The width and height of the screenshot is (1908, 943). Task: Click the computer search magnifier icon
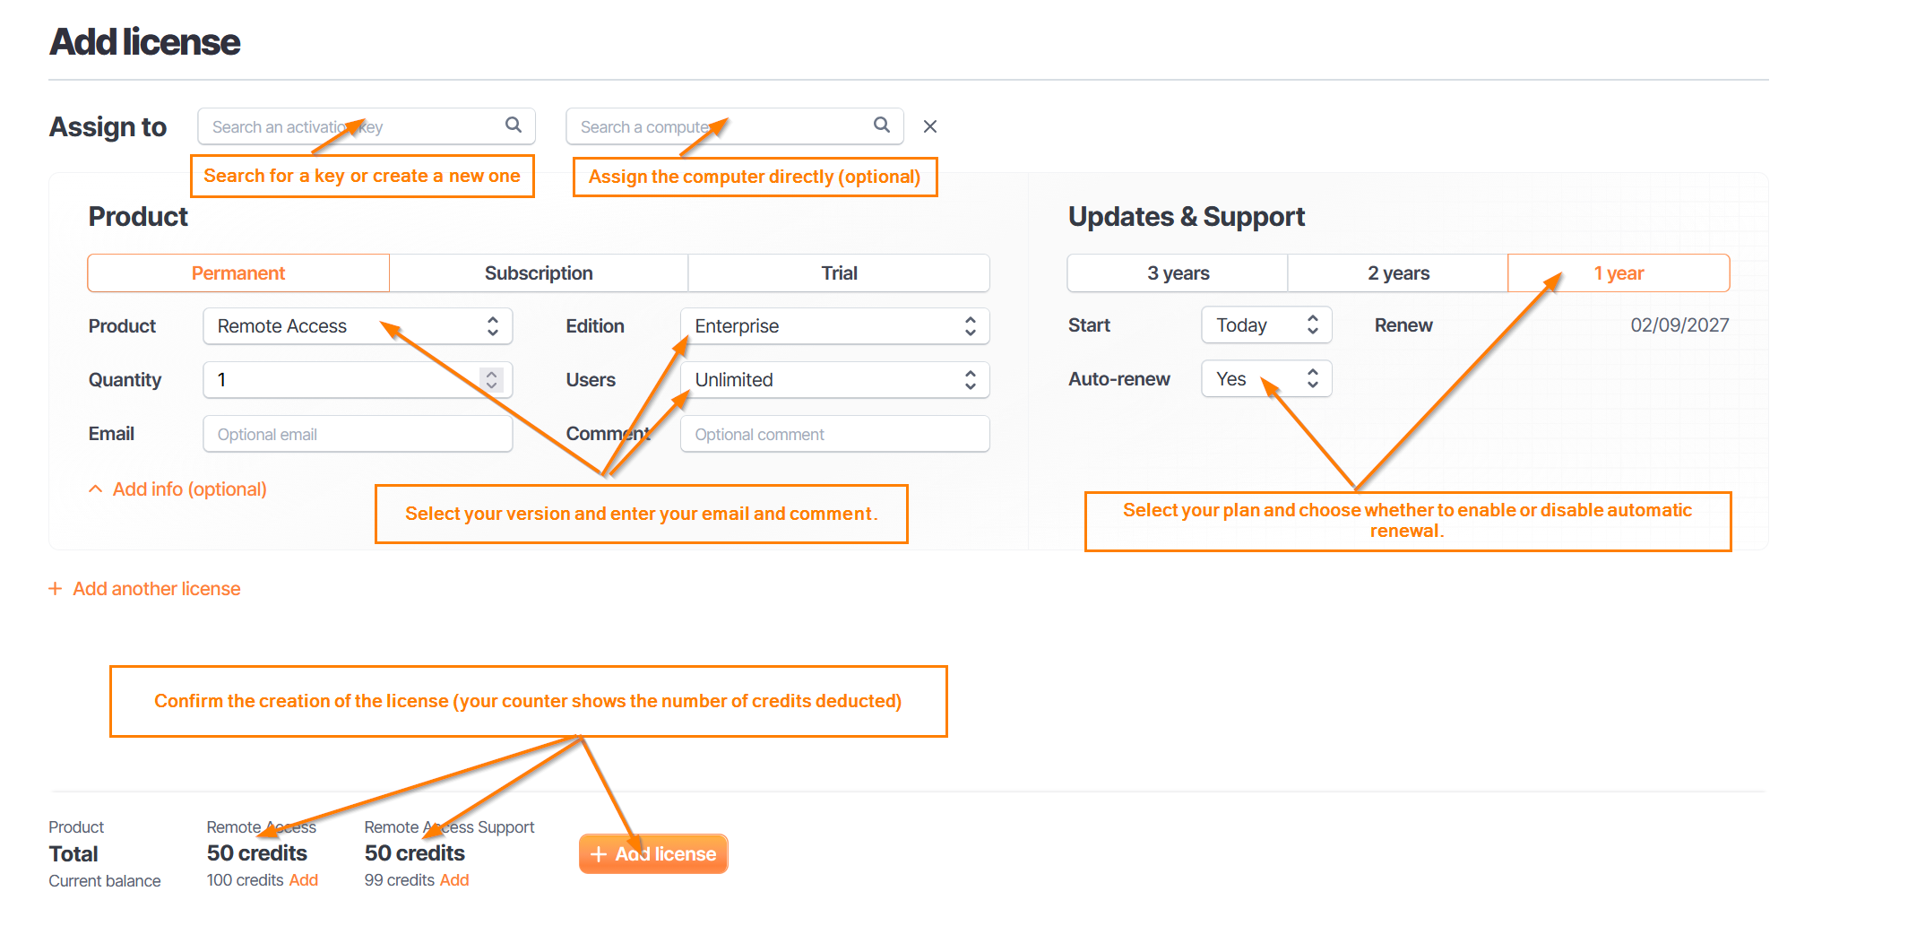point(882,125)
